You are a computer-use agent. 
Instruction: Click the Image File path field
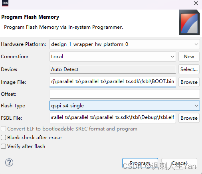click(113, 82)
